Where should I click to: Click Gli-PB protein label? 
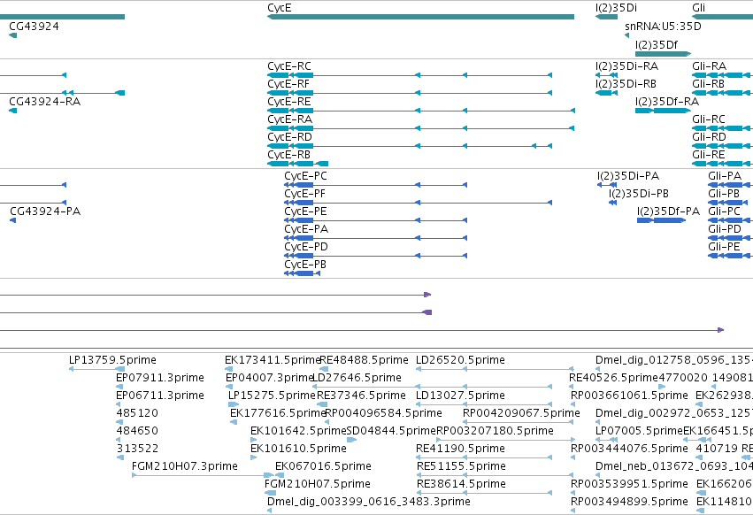[724, 194]
